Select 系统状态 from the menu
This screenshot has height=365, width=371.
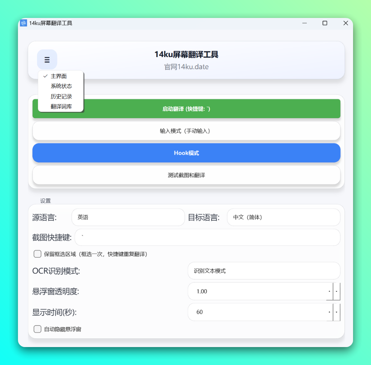tap(61, 86)
